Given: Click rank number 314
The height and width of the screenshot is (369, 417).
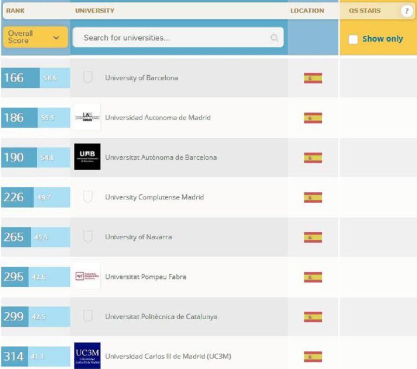Looking at the screenshot, I should tap(14, 356).
